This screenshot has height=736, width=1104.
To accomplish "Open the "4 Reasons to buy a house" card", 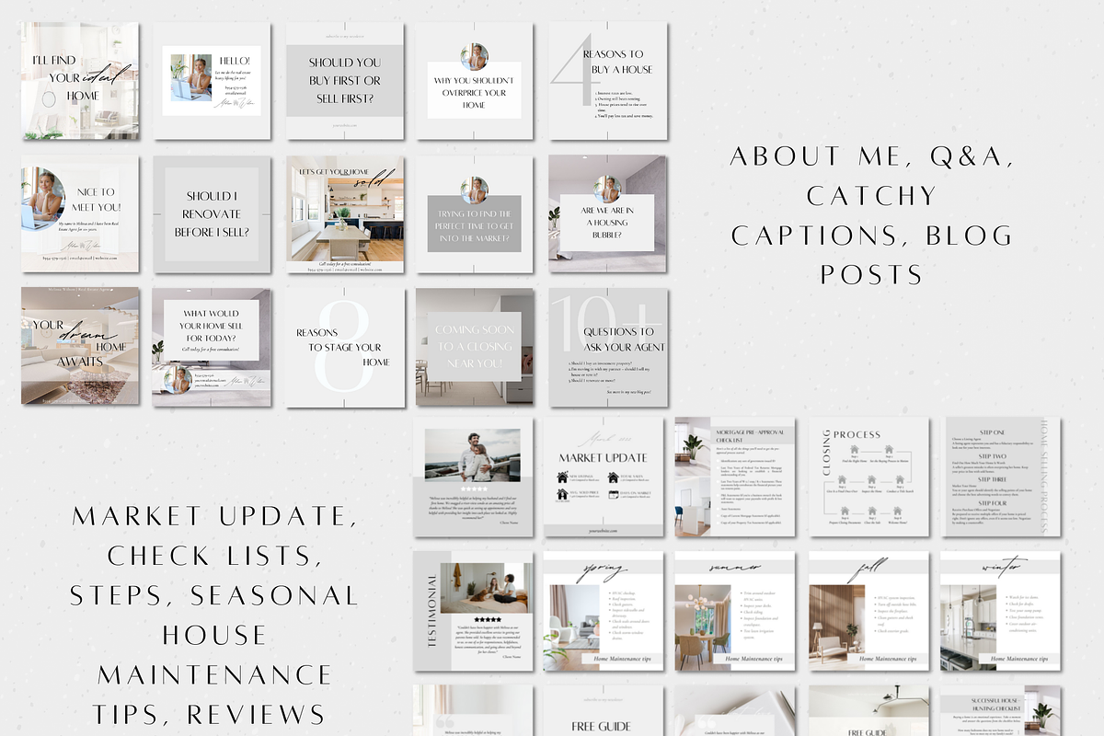I will (608, 81).
